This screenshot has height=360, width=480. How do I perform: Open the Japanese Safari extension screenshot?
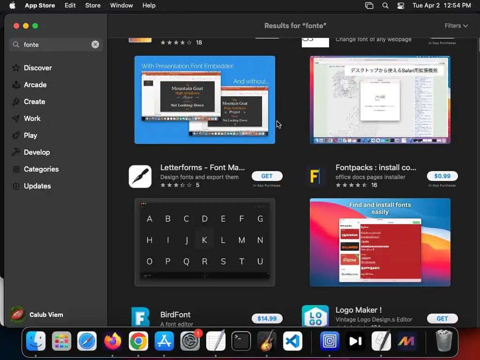pos(380,100)
